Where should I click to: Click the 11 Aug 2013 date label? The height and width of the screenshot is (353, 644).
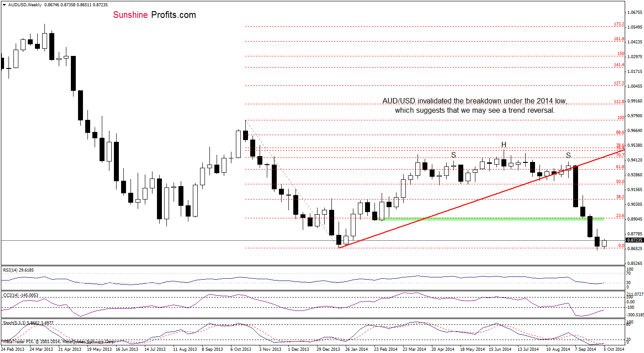[185, 349]
